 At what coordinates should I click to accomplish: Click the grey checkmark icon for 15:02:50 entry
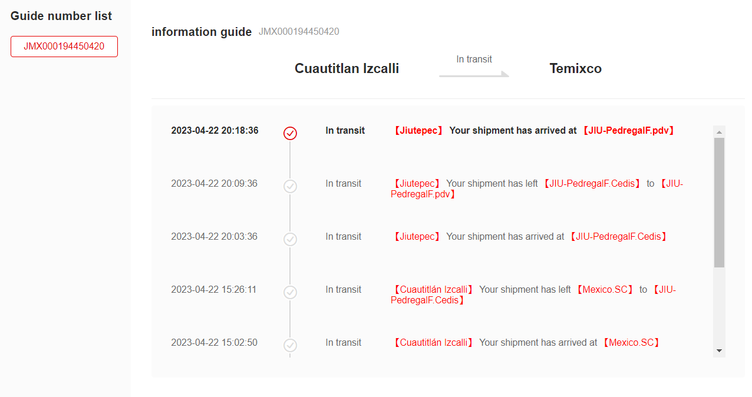pyautogui.click(x=290, y=345)
